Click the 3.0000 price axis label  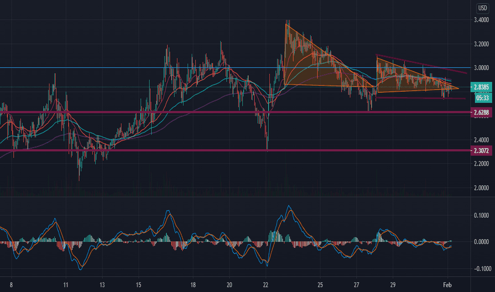(481, 68)
